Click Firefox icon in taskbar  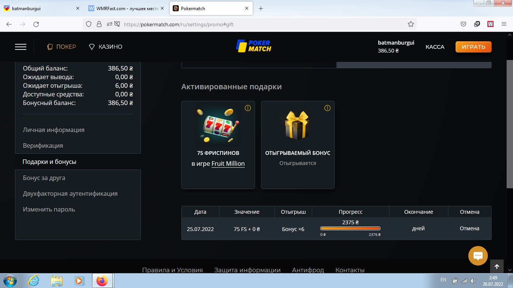coord(102,280)
